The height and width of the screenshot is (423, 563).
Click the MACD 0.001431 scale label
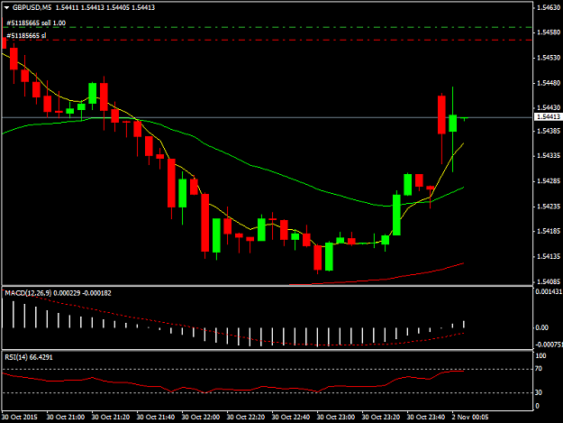click(549, 292)
